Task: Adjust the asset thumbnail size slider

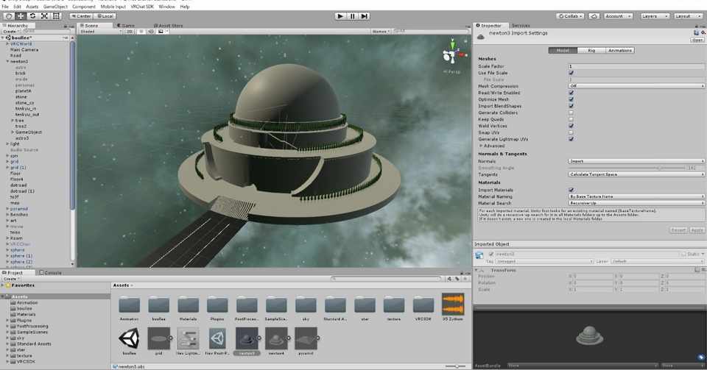Action: tap(457, 366)
